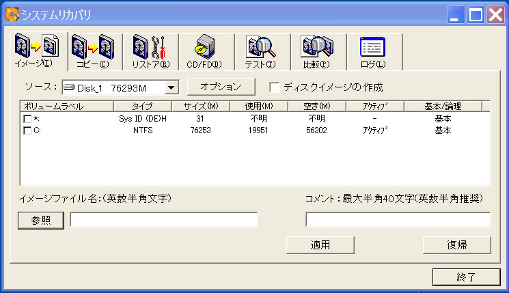The height and width of the screenshot is (293, 509).
Task: Sort by ボリュームラベル column header
Action: point(67,106)
